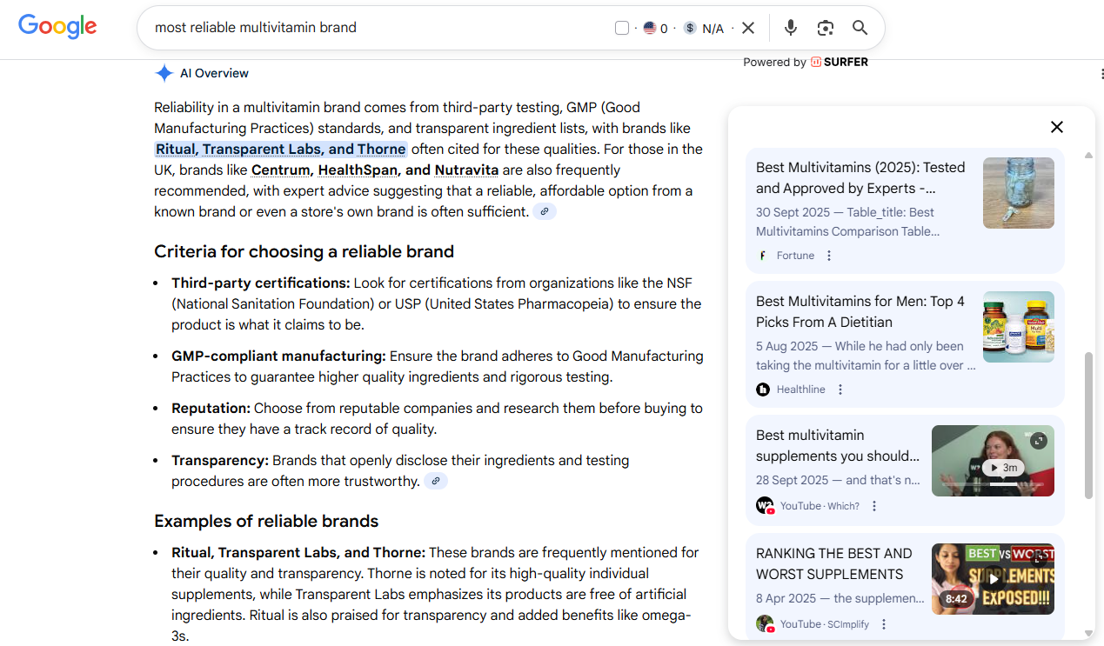Screen dimensions: 1104x646
Task: Open three-dot menu for SCImplify result
Action: (x=884, y=624)
